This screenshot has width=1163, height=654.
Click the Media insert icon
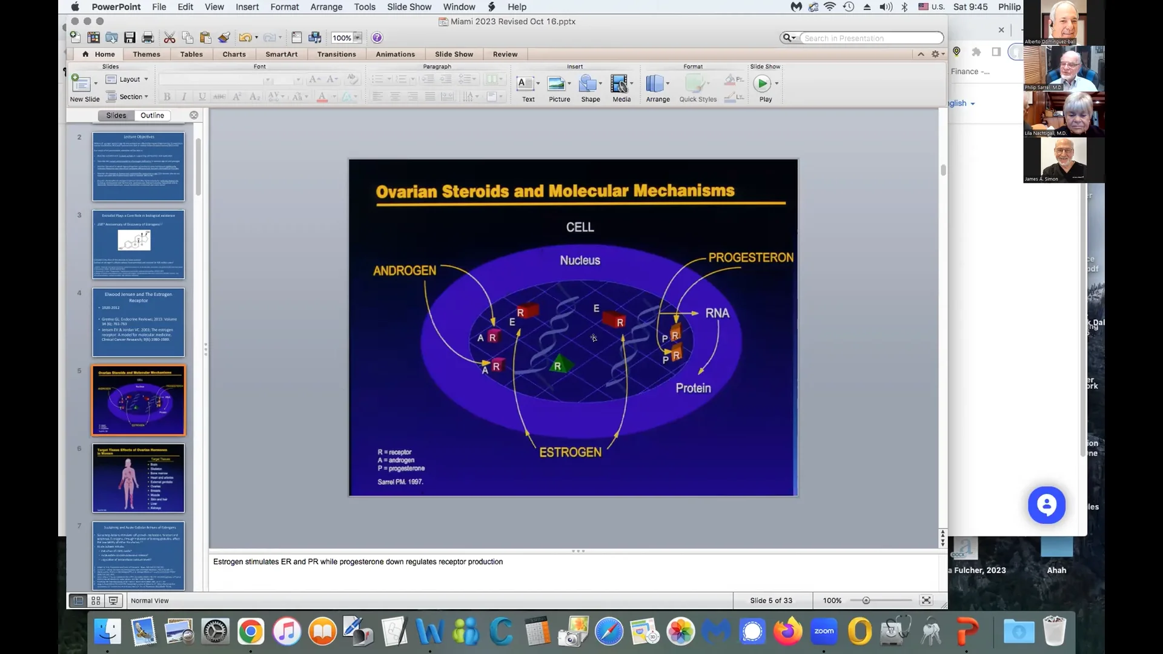618,83
